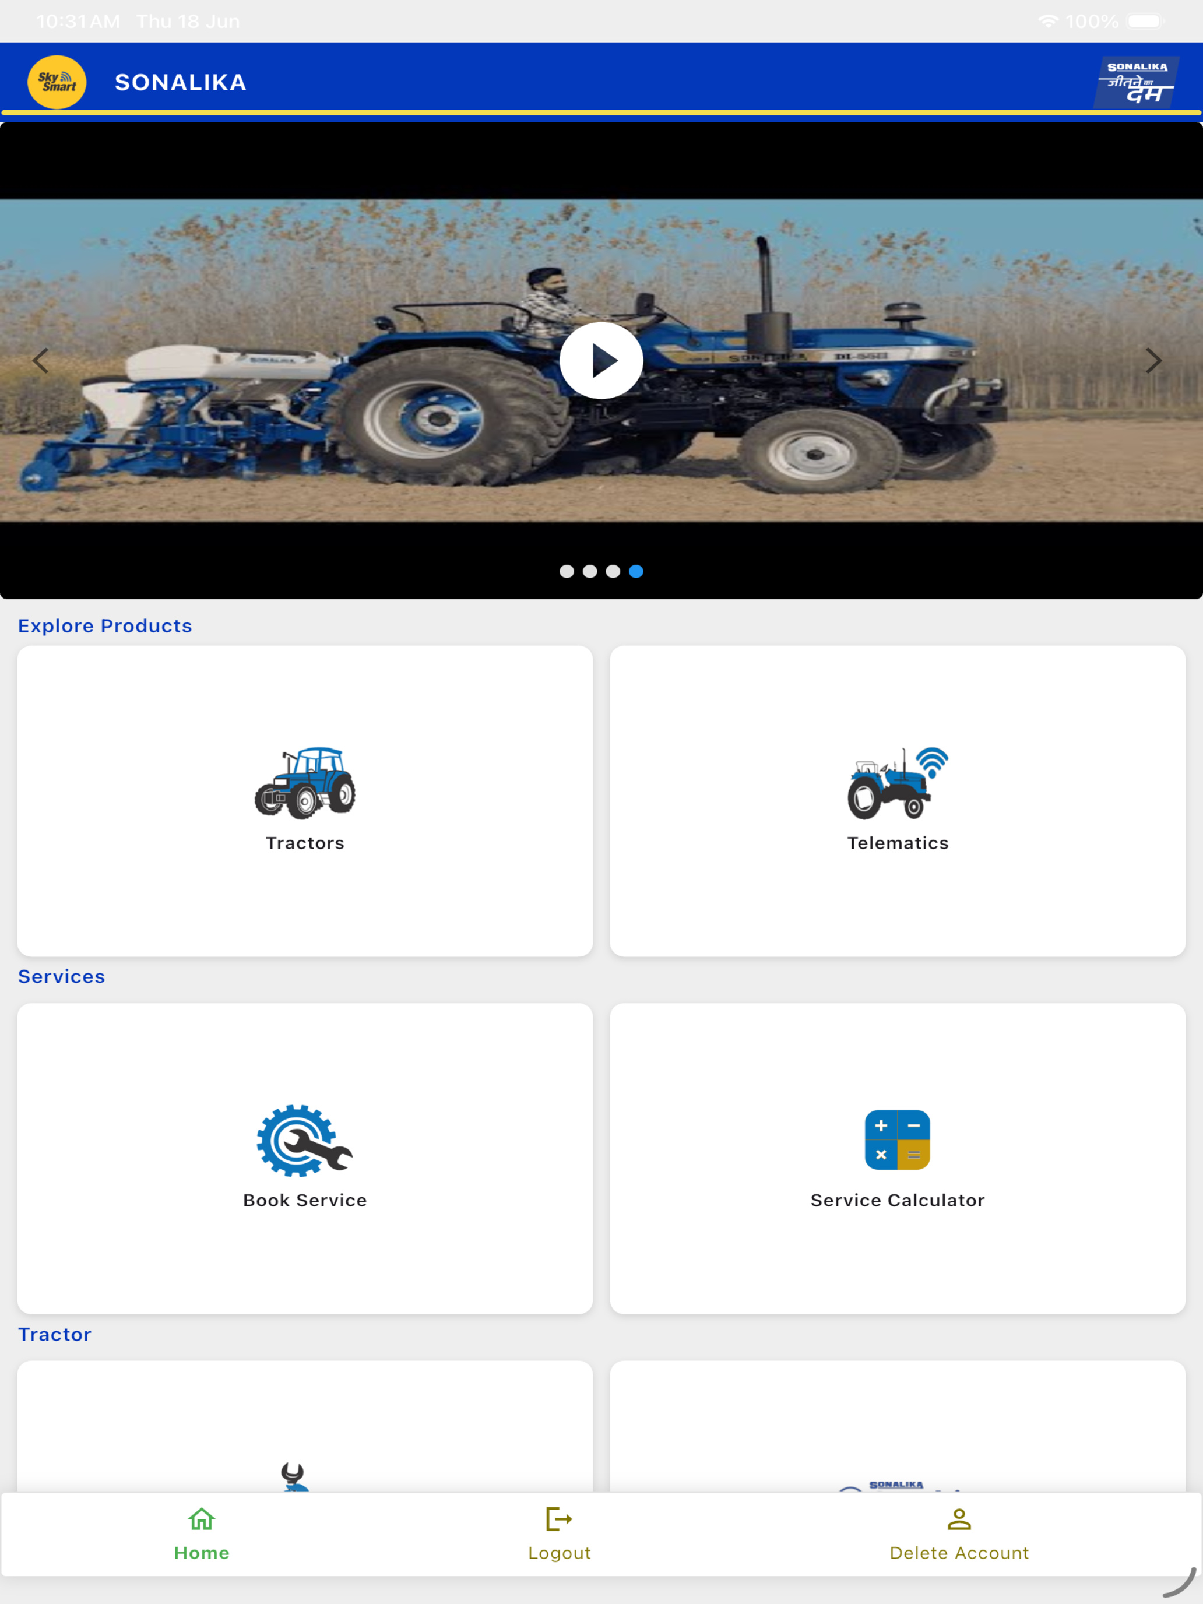Play the tractor video

click(601, 360)
